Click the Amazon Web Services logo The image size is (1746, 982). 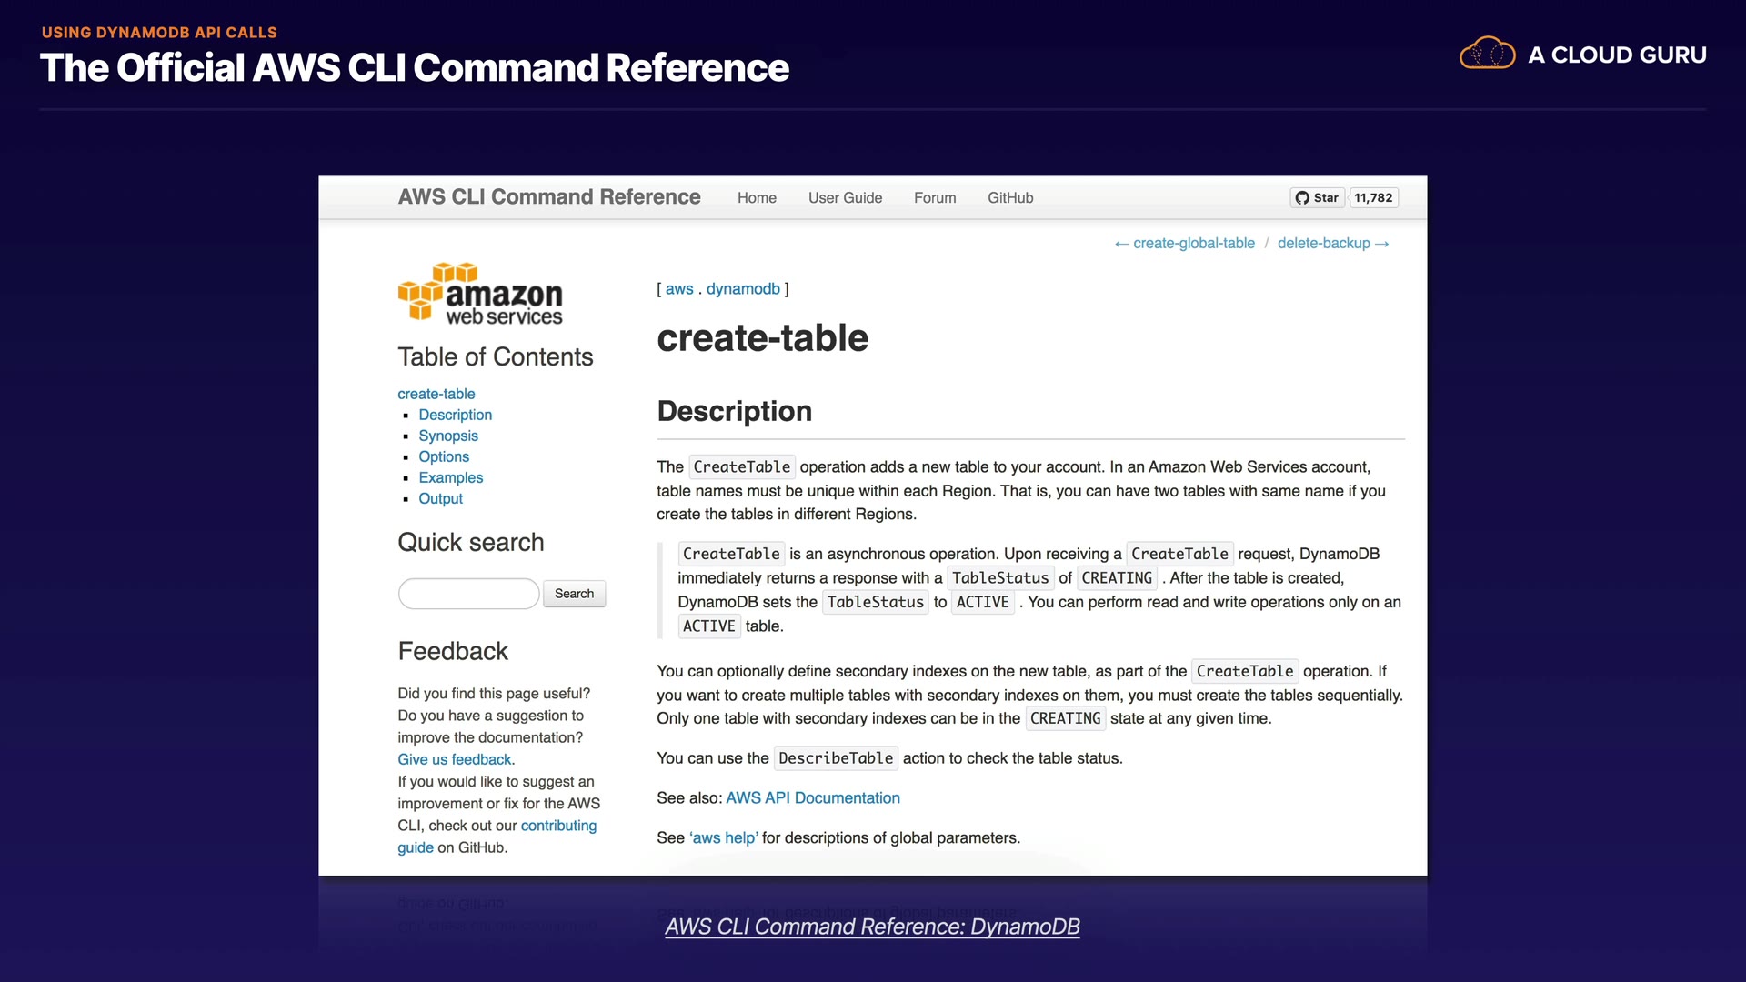pyautogui.click(x=480, y=293)
